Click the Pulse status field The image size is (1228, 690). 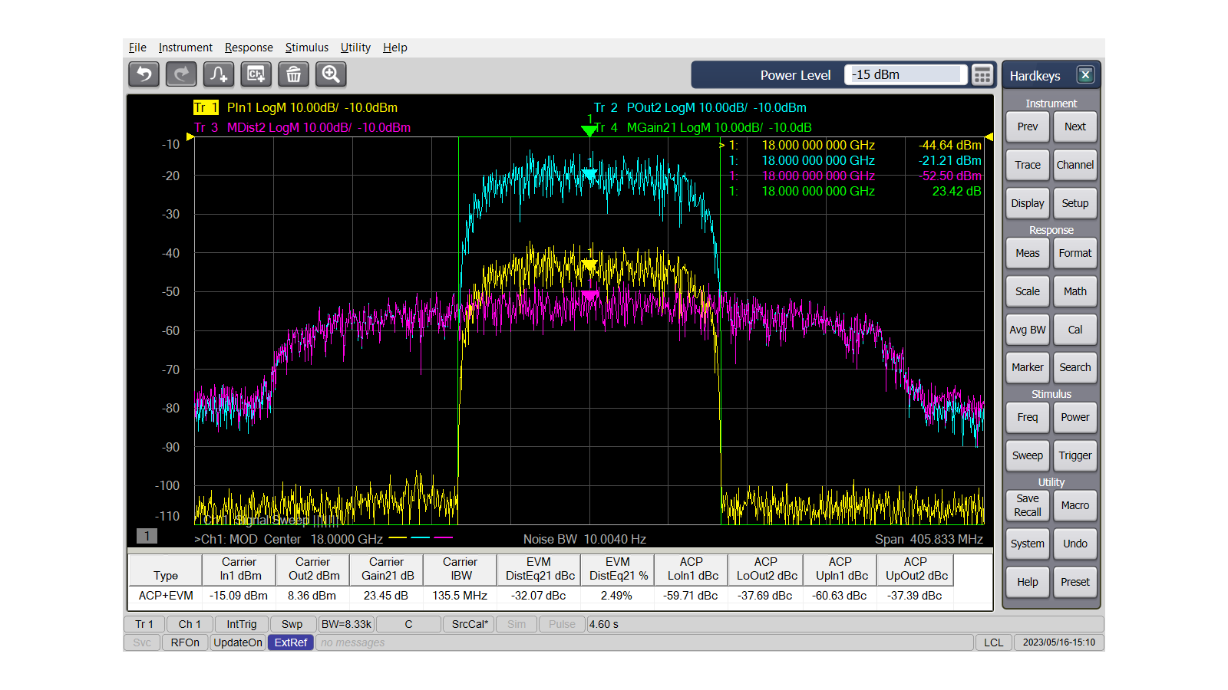tap(562, 624)
